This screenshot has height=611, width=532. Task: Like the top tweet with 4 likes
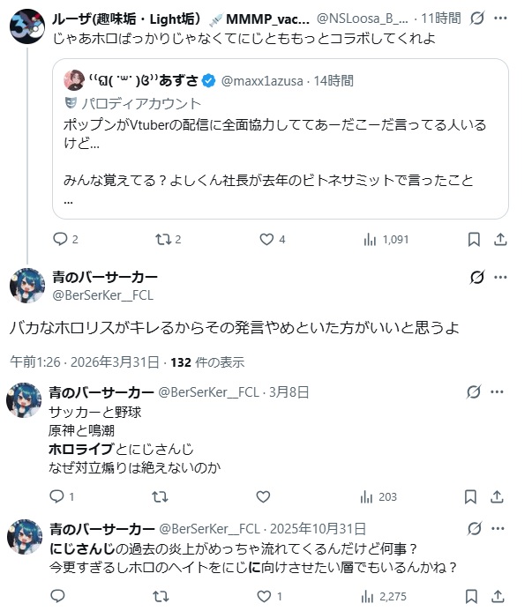click(x=266, y=239)
